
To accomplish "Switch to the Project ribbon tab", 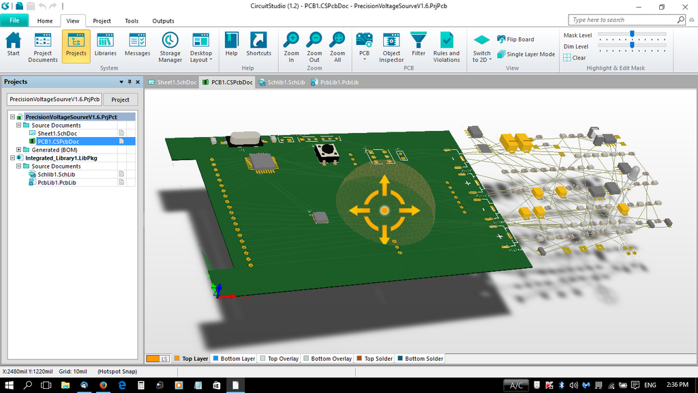I will [x=102, y=21].
